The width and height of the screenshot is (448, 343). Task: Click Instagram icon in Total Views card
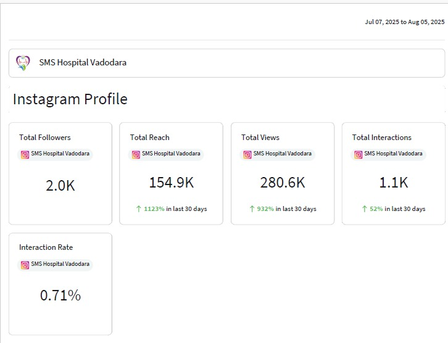(x=247, y=154)
